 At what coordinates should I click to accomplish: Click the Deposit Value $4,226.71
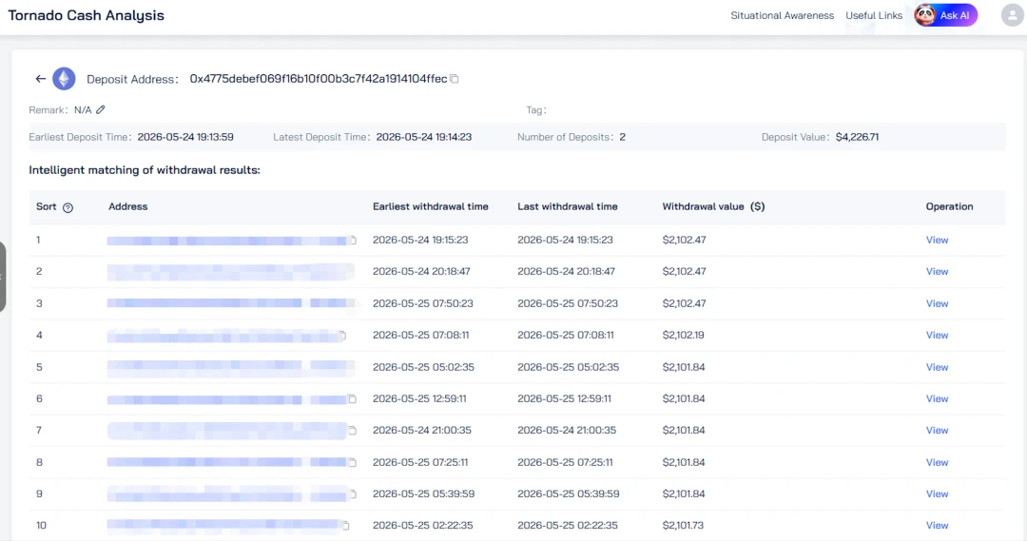858,137
